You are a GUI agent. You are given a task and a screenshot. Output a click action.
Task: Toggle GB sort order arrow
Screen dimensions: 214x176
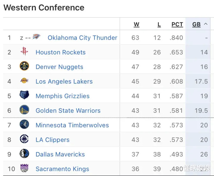(206, 24)
